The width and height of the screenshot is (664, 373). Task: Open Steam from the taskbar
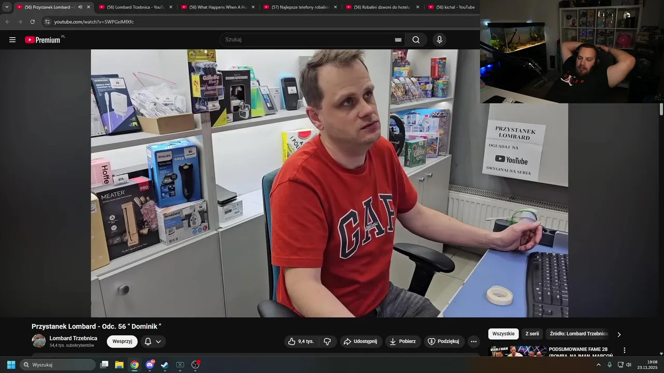click(x=164, y=365)
